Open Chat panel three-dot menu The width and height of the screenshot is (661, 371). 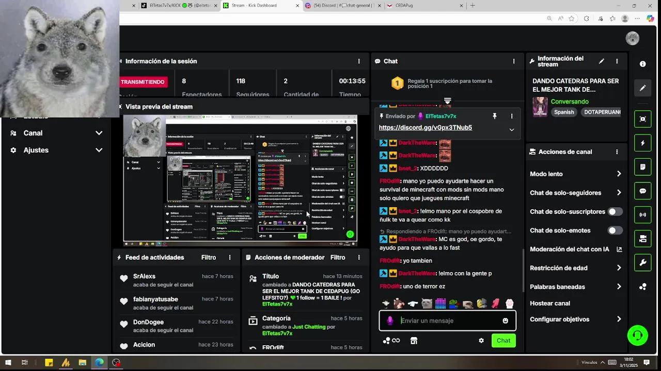(x=514, y=61)
